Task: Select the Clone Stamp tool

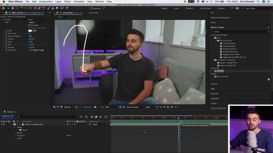Action: tap(53, 8)
